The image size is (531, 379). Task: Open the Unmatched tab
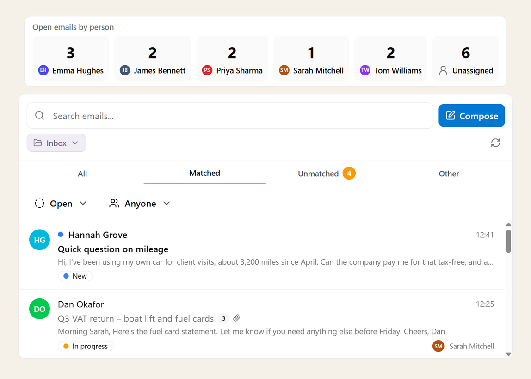click(327, 174)
